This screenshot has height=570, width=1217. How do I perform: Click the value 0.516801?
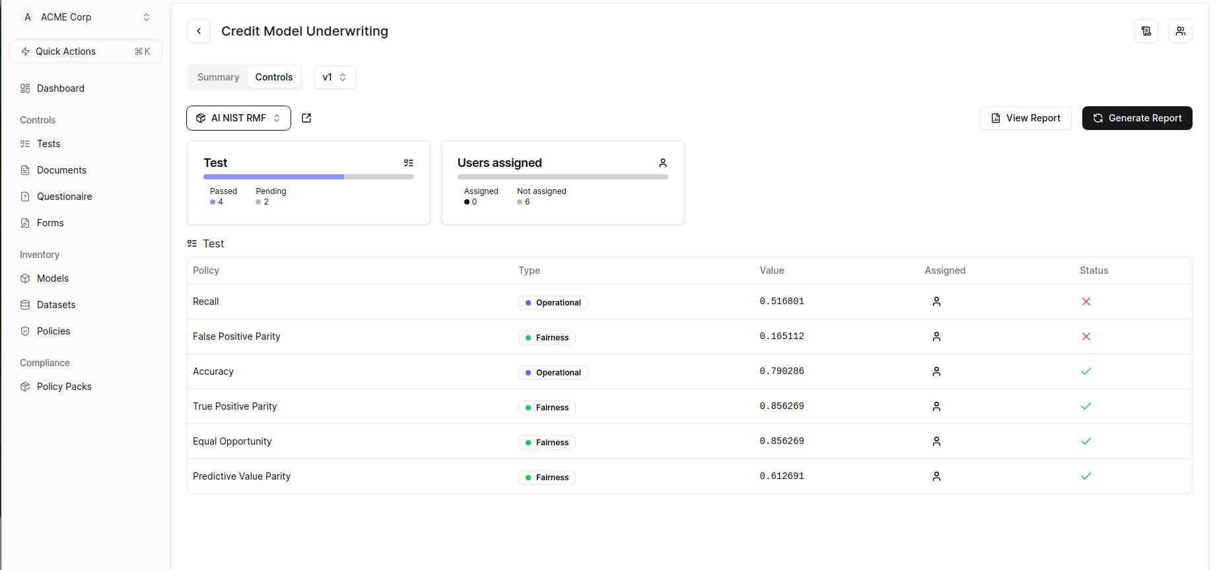point(782,301)
